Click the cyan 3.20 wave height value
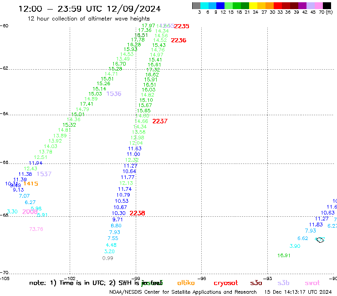This screenshot has height=296, width=337. 109,251
